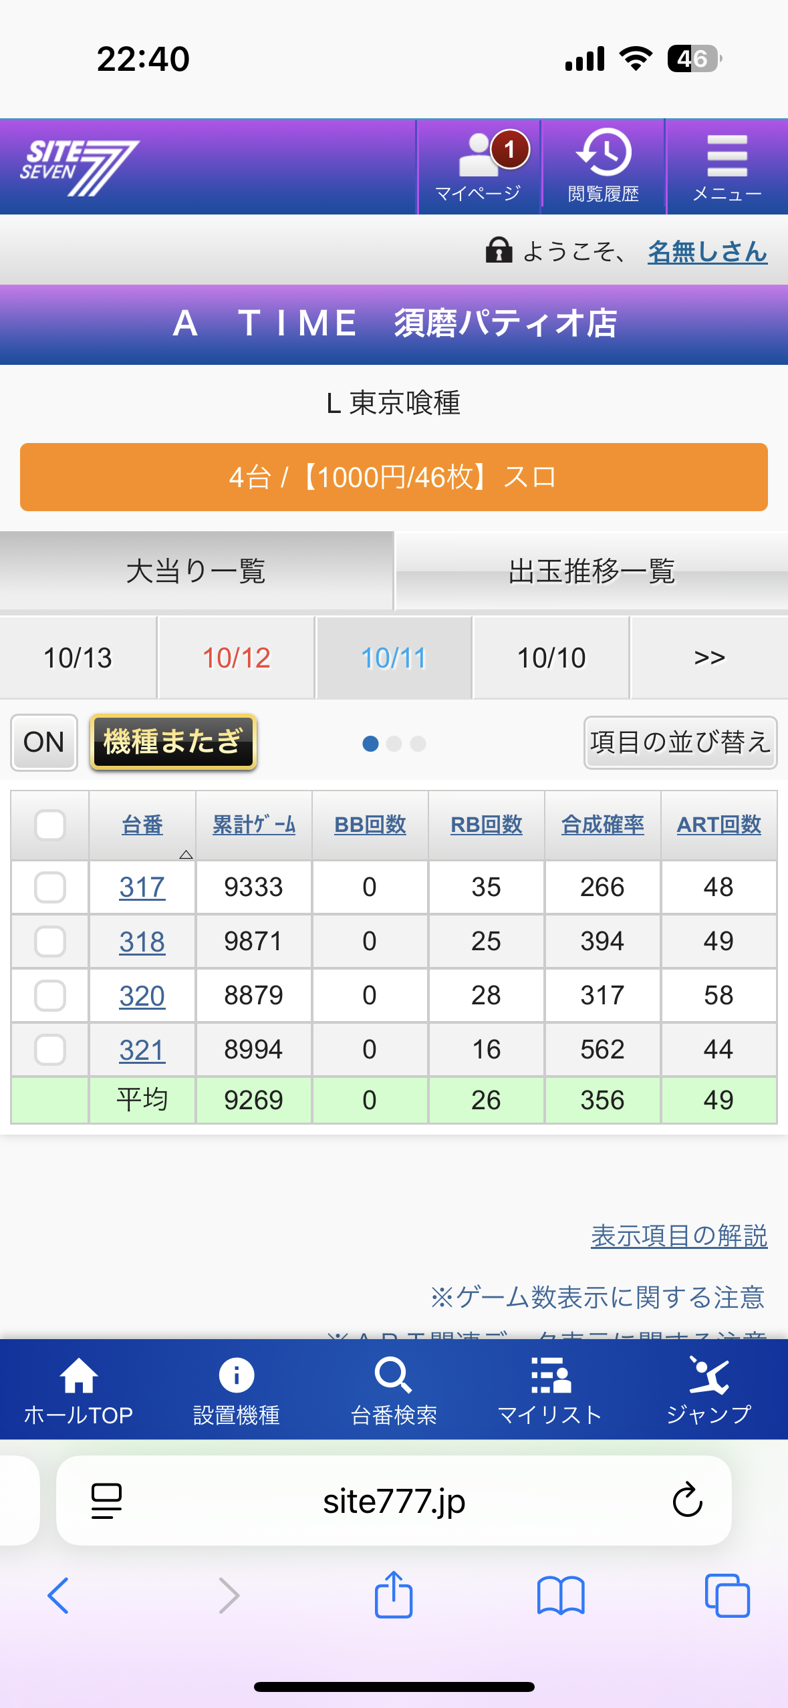The height and width of the screenshot is (1708, 788).
Task: Reload page in Safari address bar
Action: 687,1501
